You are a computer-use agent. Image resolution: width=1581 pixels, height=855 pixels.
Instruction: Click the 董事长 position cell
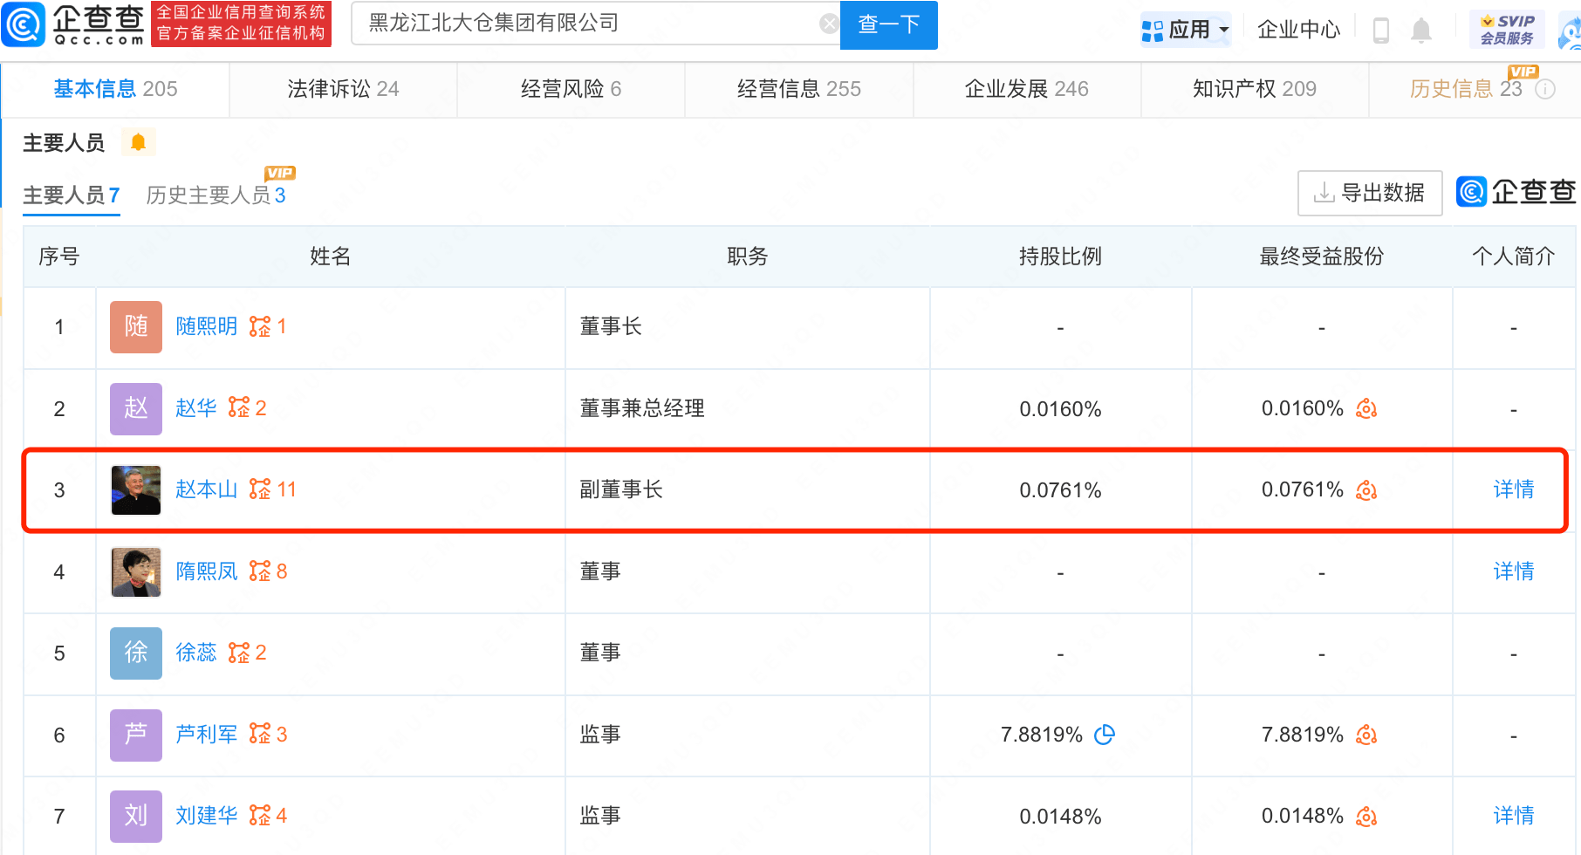tap(747, 327)
